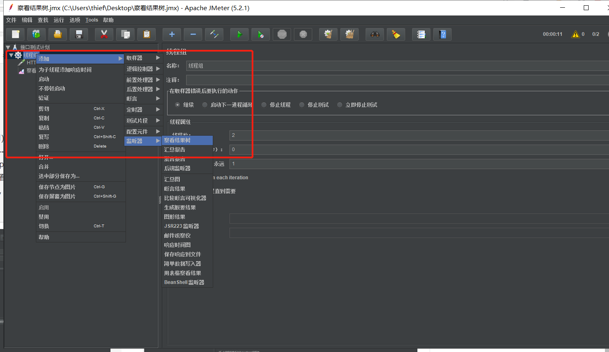Click the warning triangle log icon
609x352 pixels.
pos(576,34)
